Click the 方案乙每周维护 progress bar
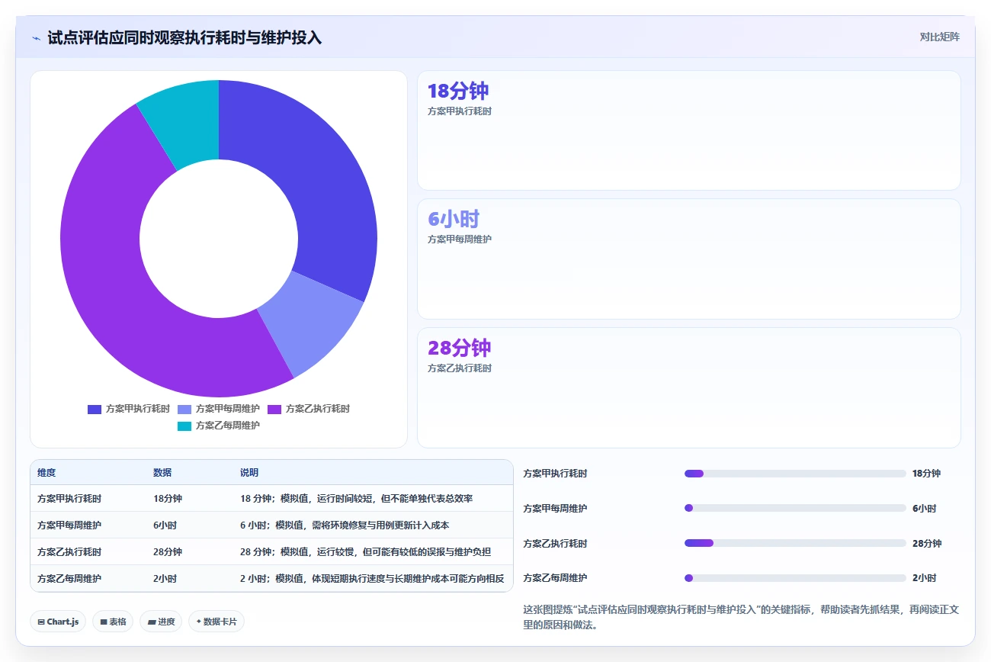Viewport: 991px width, 662px height. pos(795,578)
